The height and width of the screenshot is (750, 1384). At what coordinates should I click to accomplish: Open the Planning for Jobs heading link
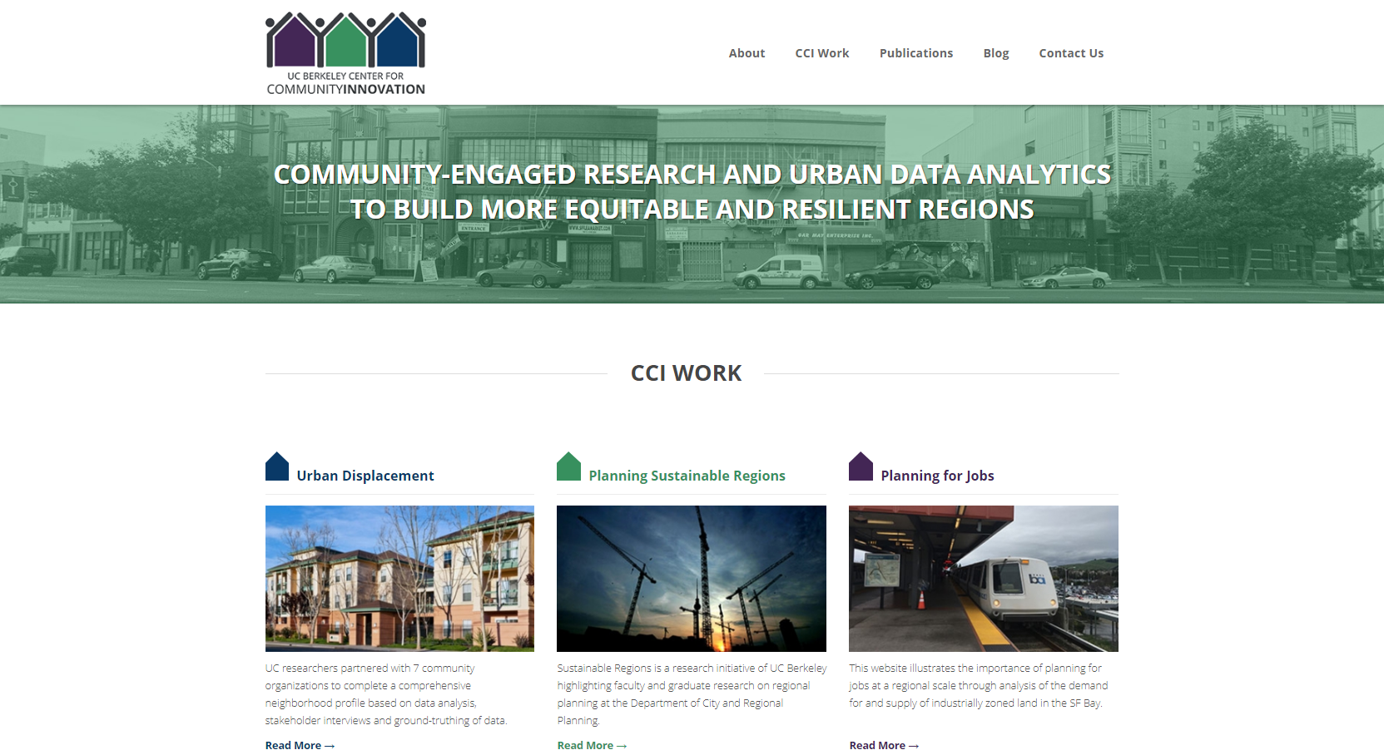(x=937, y=476)
